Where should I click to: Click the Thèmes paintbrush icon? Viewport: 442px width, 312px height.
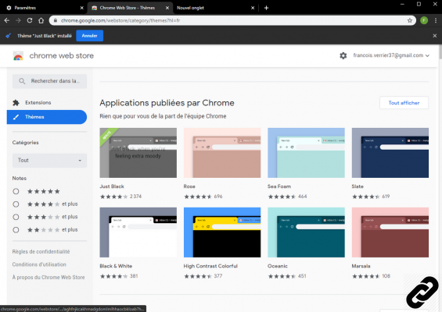[16, 117]
